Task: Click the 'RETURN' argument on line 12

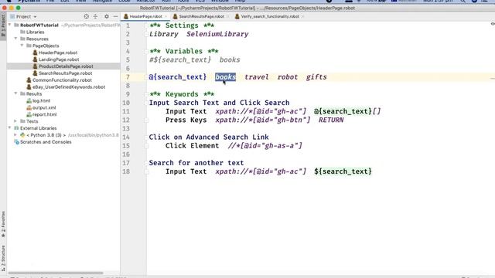Action: tap(331, 120)
